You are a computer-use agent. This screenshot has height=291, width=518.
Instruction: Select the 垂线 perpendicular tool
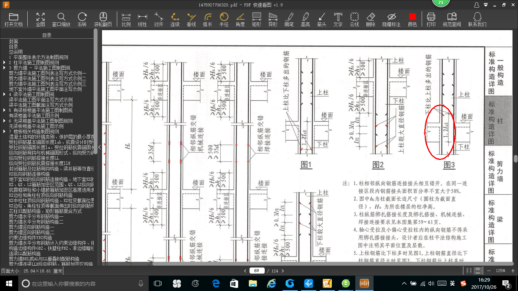192,19
